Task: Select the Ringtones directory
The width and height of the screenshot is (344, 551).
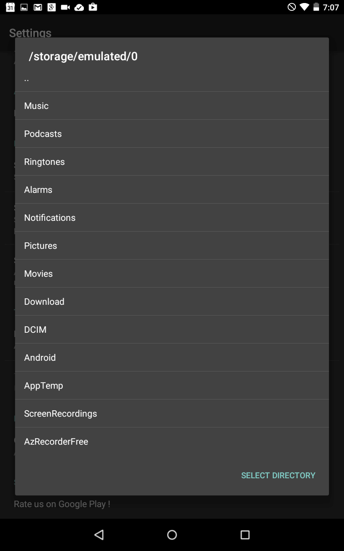Action: point(172,161)
